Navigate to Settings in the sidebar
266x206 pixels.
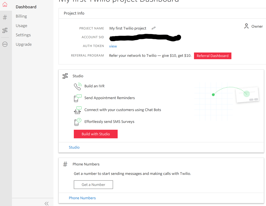pos(23,35)
